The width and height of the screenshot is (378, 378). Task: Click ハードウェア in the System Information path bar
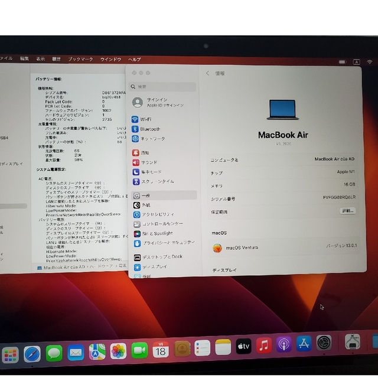(101, 266)
